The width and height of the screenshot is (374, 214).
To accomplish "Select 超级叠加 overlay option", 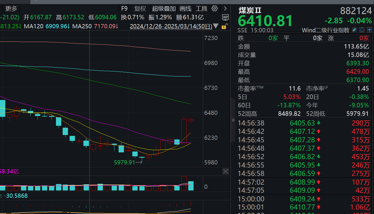I will coord(164,9).
